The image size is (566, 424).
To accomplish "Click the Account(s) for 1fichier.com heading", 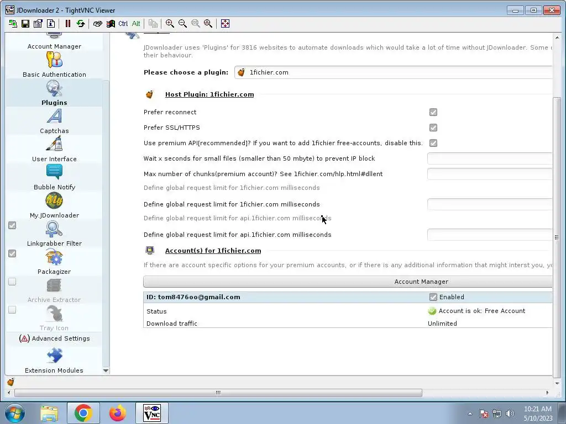I will (x=213, y=251).
